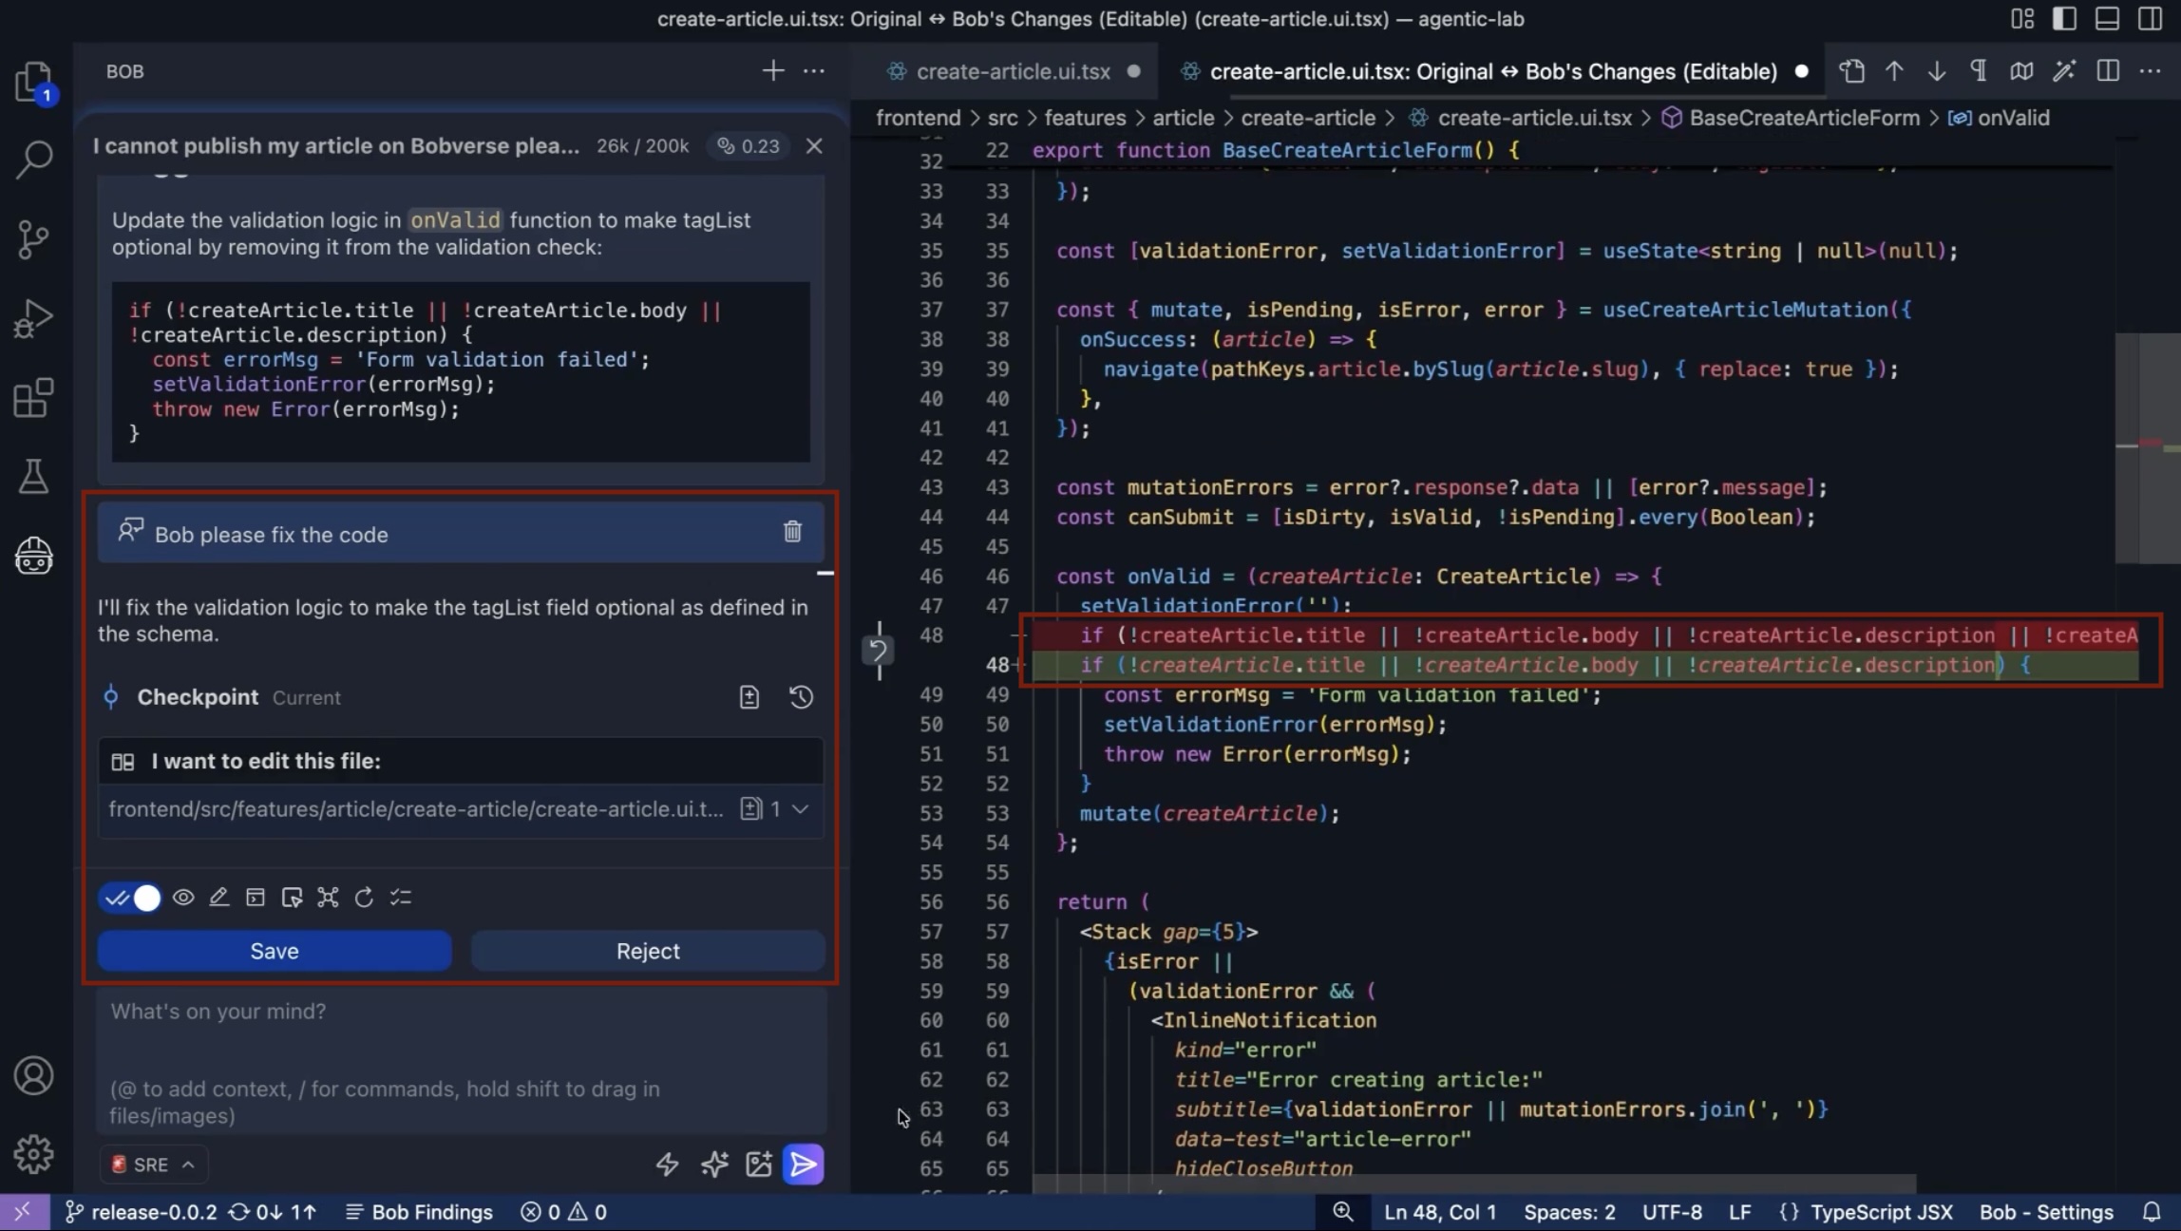Viewport: 2181px width, 1231px height.
Task: Click the checkpoint restore history icon
Action: pos(801,697)
